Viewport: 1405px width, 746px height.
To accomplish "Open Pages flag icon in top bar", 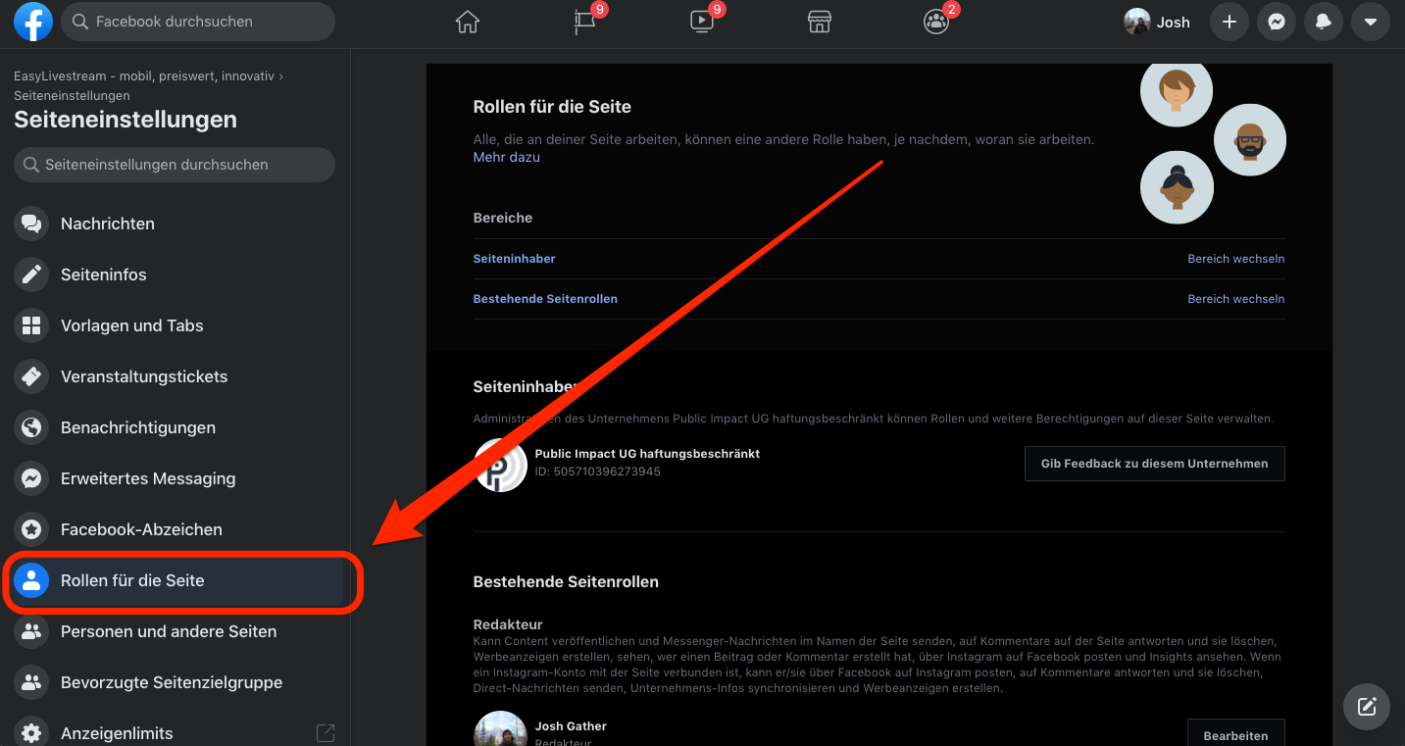I will point(585,22).
